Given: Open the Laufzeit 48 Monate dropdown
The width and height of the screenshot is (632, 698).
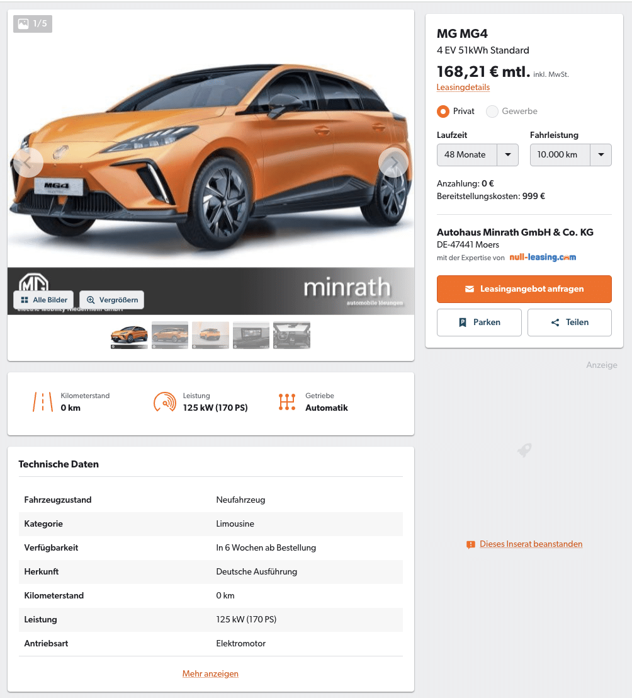Looking at the screenshot, I should (477, 155).
